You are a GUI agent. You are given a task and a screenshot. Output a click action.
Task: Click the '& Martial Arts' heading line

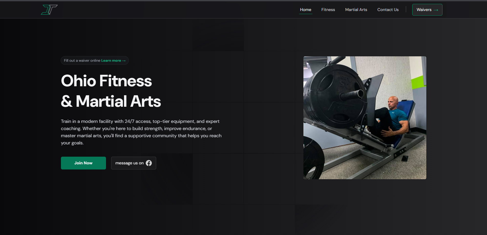click(111, 101)
